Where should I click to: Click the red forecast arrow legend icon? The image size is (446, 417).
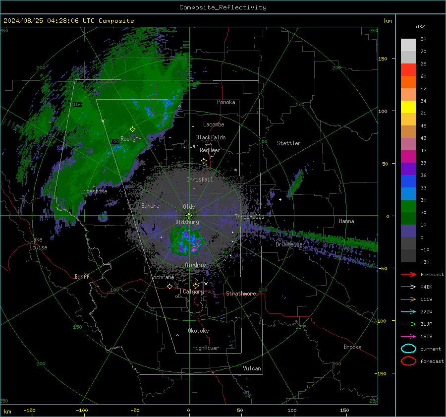tap(408, 274)
